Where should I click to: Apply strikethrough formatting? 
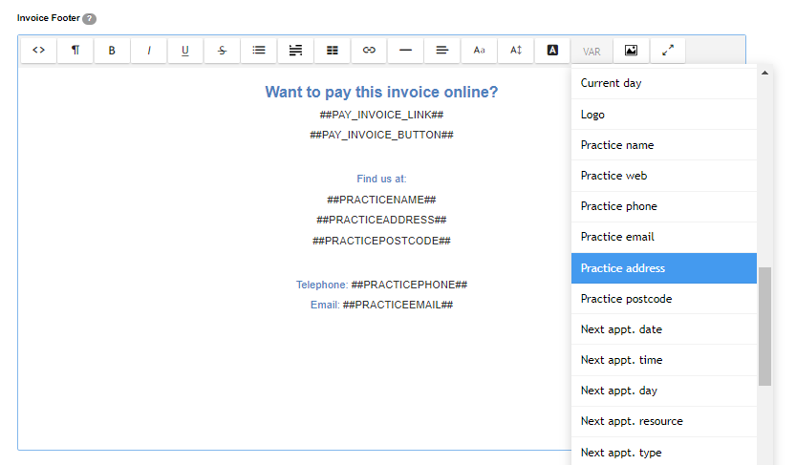[222, 51]
